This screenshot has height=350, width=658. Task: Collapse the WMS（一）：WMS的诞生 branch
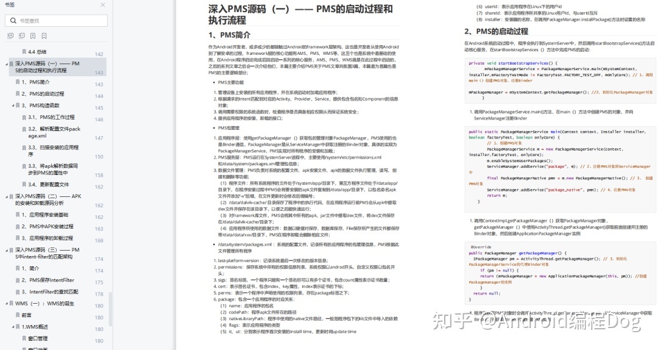coord(6,304)
